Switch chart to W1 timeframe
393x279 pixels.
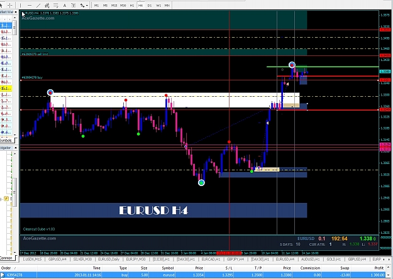pyautogui.click(x=158, y=5)
